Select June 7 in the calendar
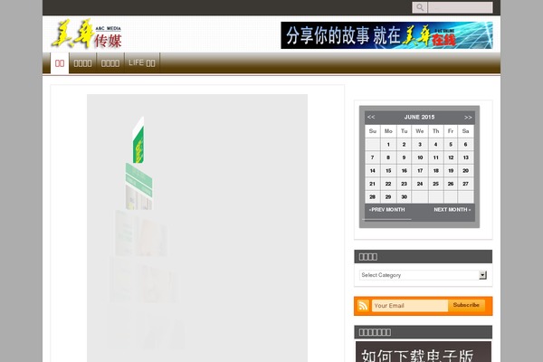This screenshot has width=543, height=362. pyautogui.click(x=373, y=157)
